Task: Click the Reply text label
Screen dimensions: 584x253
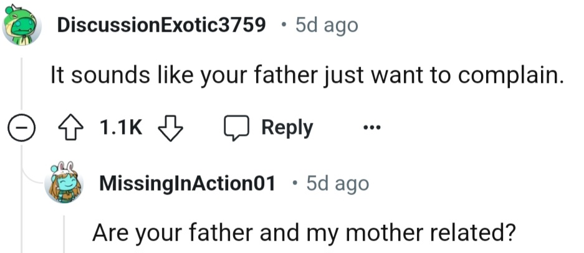Action: (287, 128)
